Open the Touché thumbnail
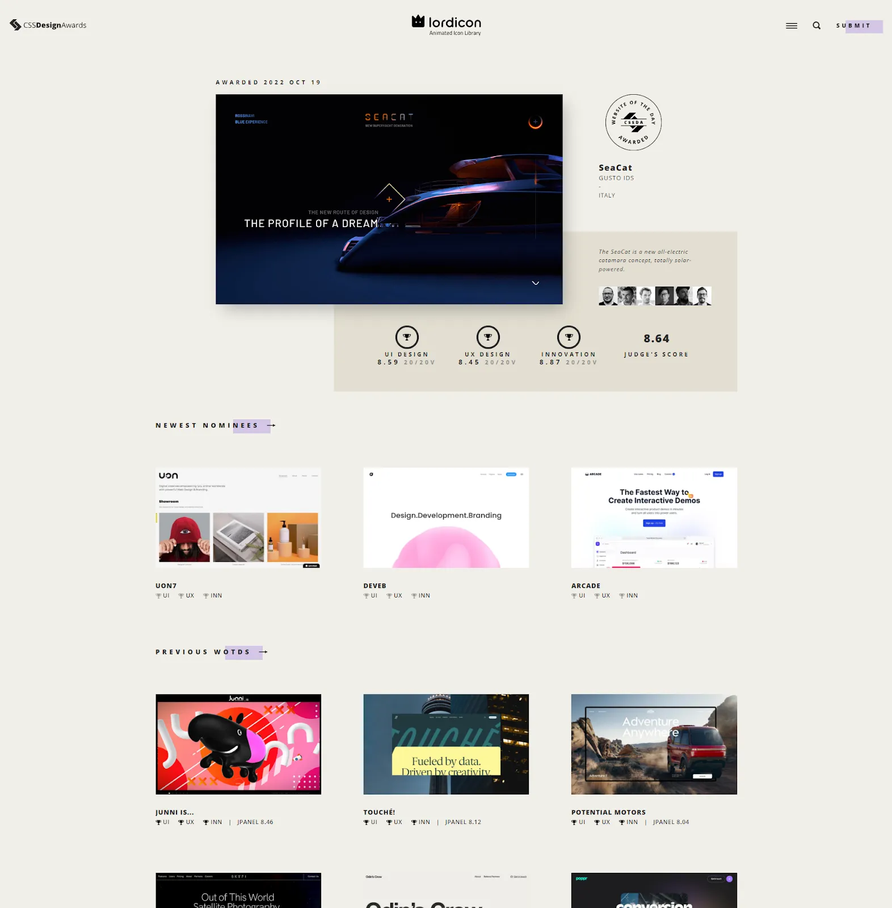This screenshot has width=892, height=908. tap(446, 744)
